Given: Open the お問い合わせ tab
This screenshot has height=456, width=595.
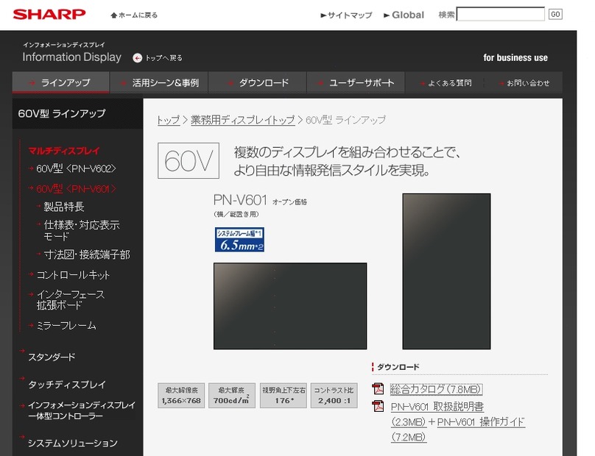Looking at the screenshot, I should (524, 82).
